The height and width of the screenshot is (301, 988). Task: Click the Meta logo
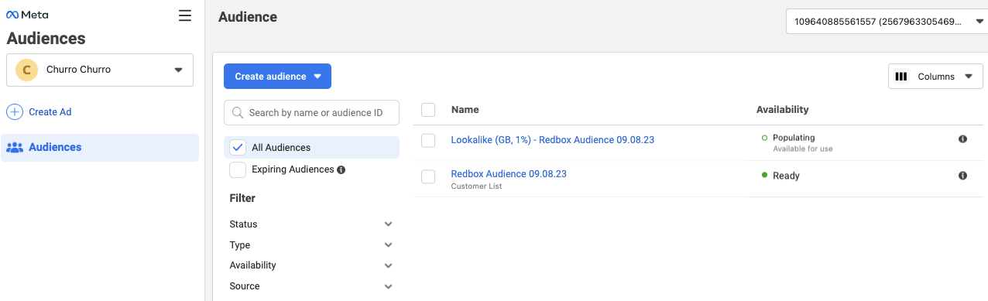click(27, 15)
